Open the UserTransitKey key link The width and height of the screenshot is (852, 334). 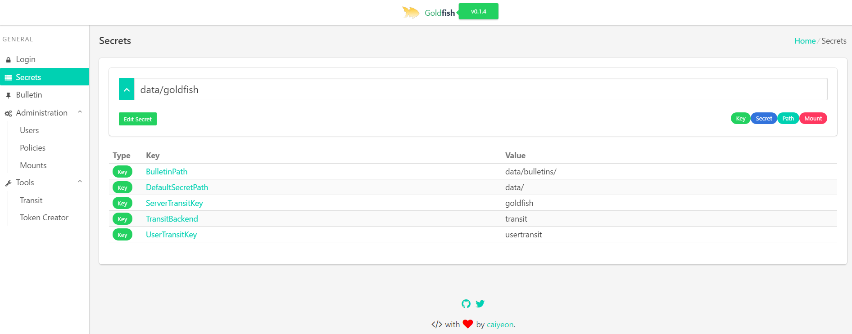coord(171,235)
